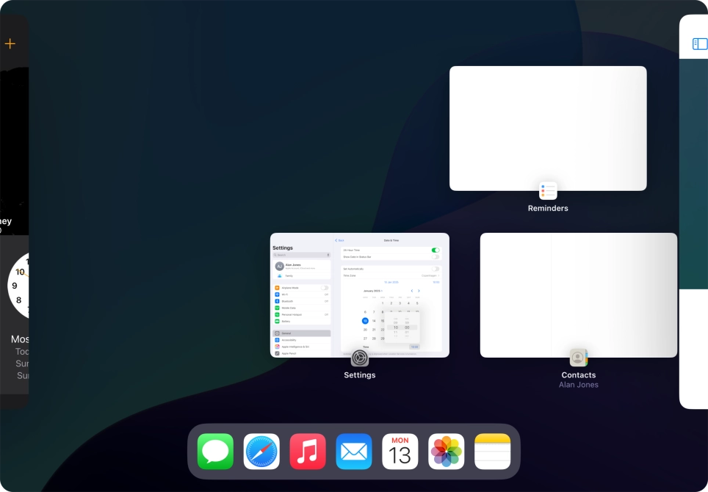
Task: Expand the January 2025 month picker
Action: coord(373,291)
